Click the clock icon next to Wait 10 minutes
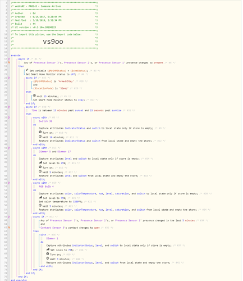The height and width of the screenshot is (281, 243). [40, 137]
